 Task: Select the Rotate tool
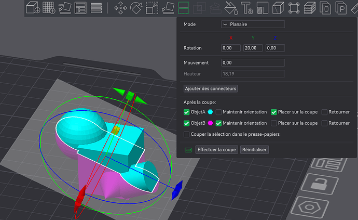[x=136, y=8]
